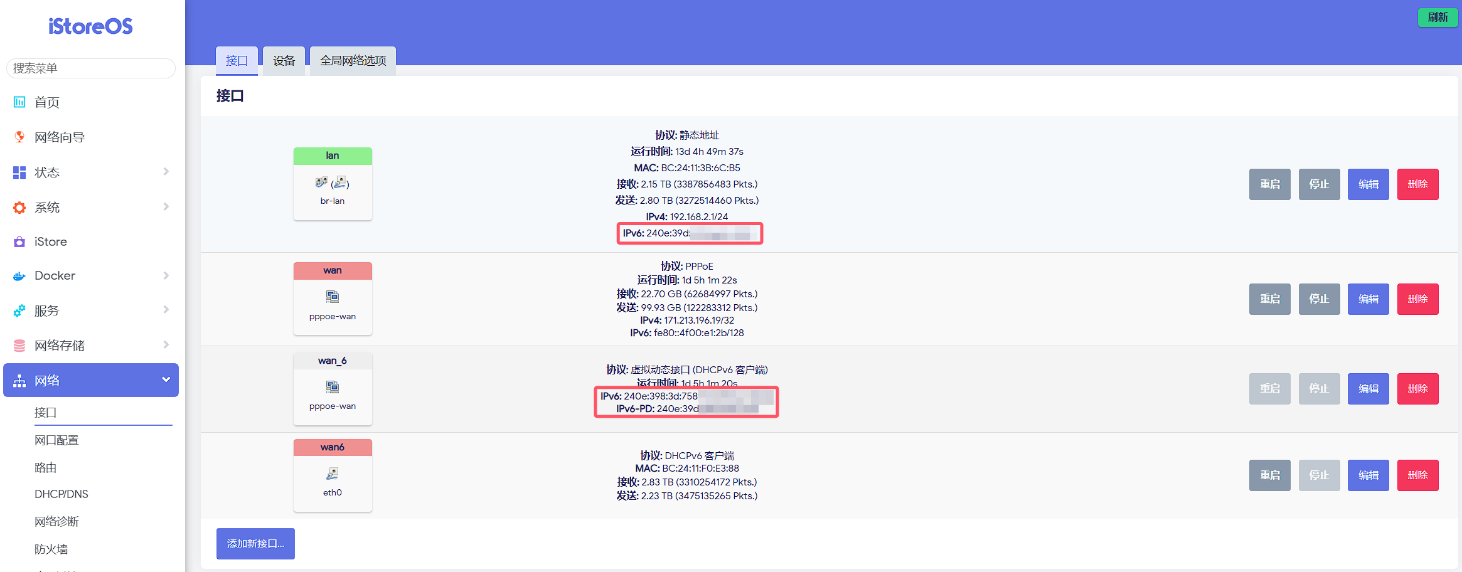Click wan IPv6 fe80::4f00:e1:2b/128 text

coord(687,333)
